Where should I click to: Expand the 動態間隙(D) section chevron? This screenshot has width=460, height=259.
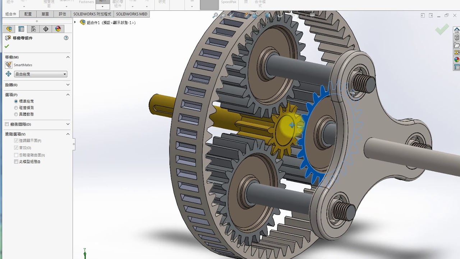[x=68, y=124]
